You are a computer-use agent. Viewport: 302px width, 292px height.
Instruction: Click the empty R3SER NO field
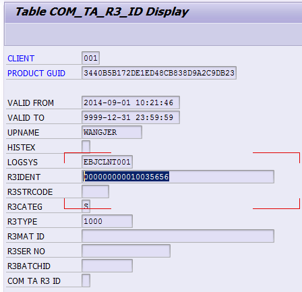pos(126,251)
